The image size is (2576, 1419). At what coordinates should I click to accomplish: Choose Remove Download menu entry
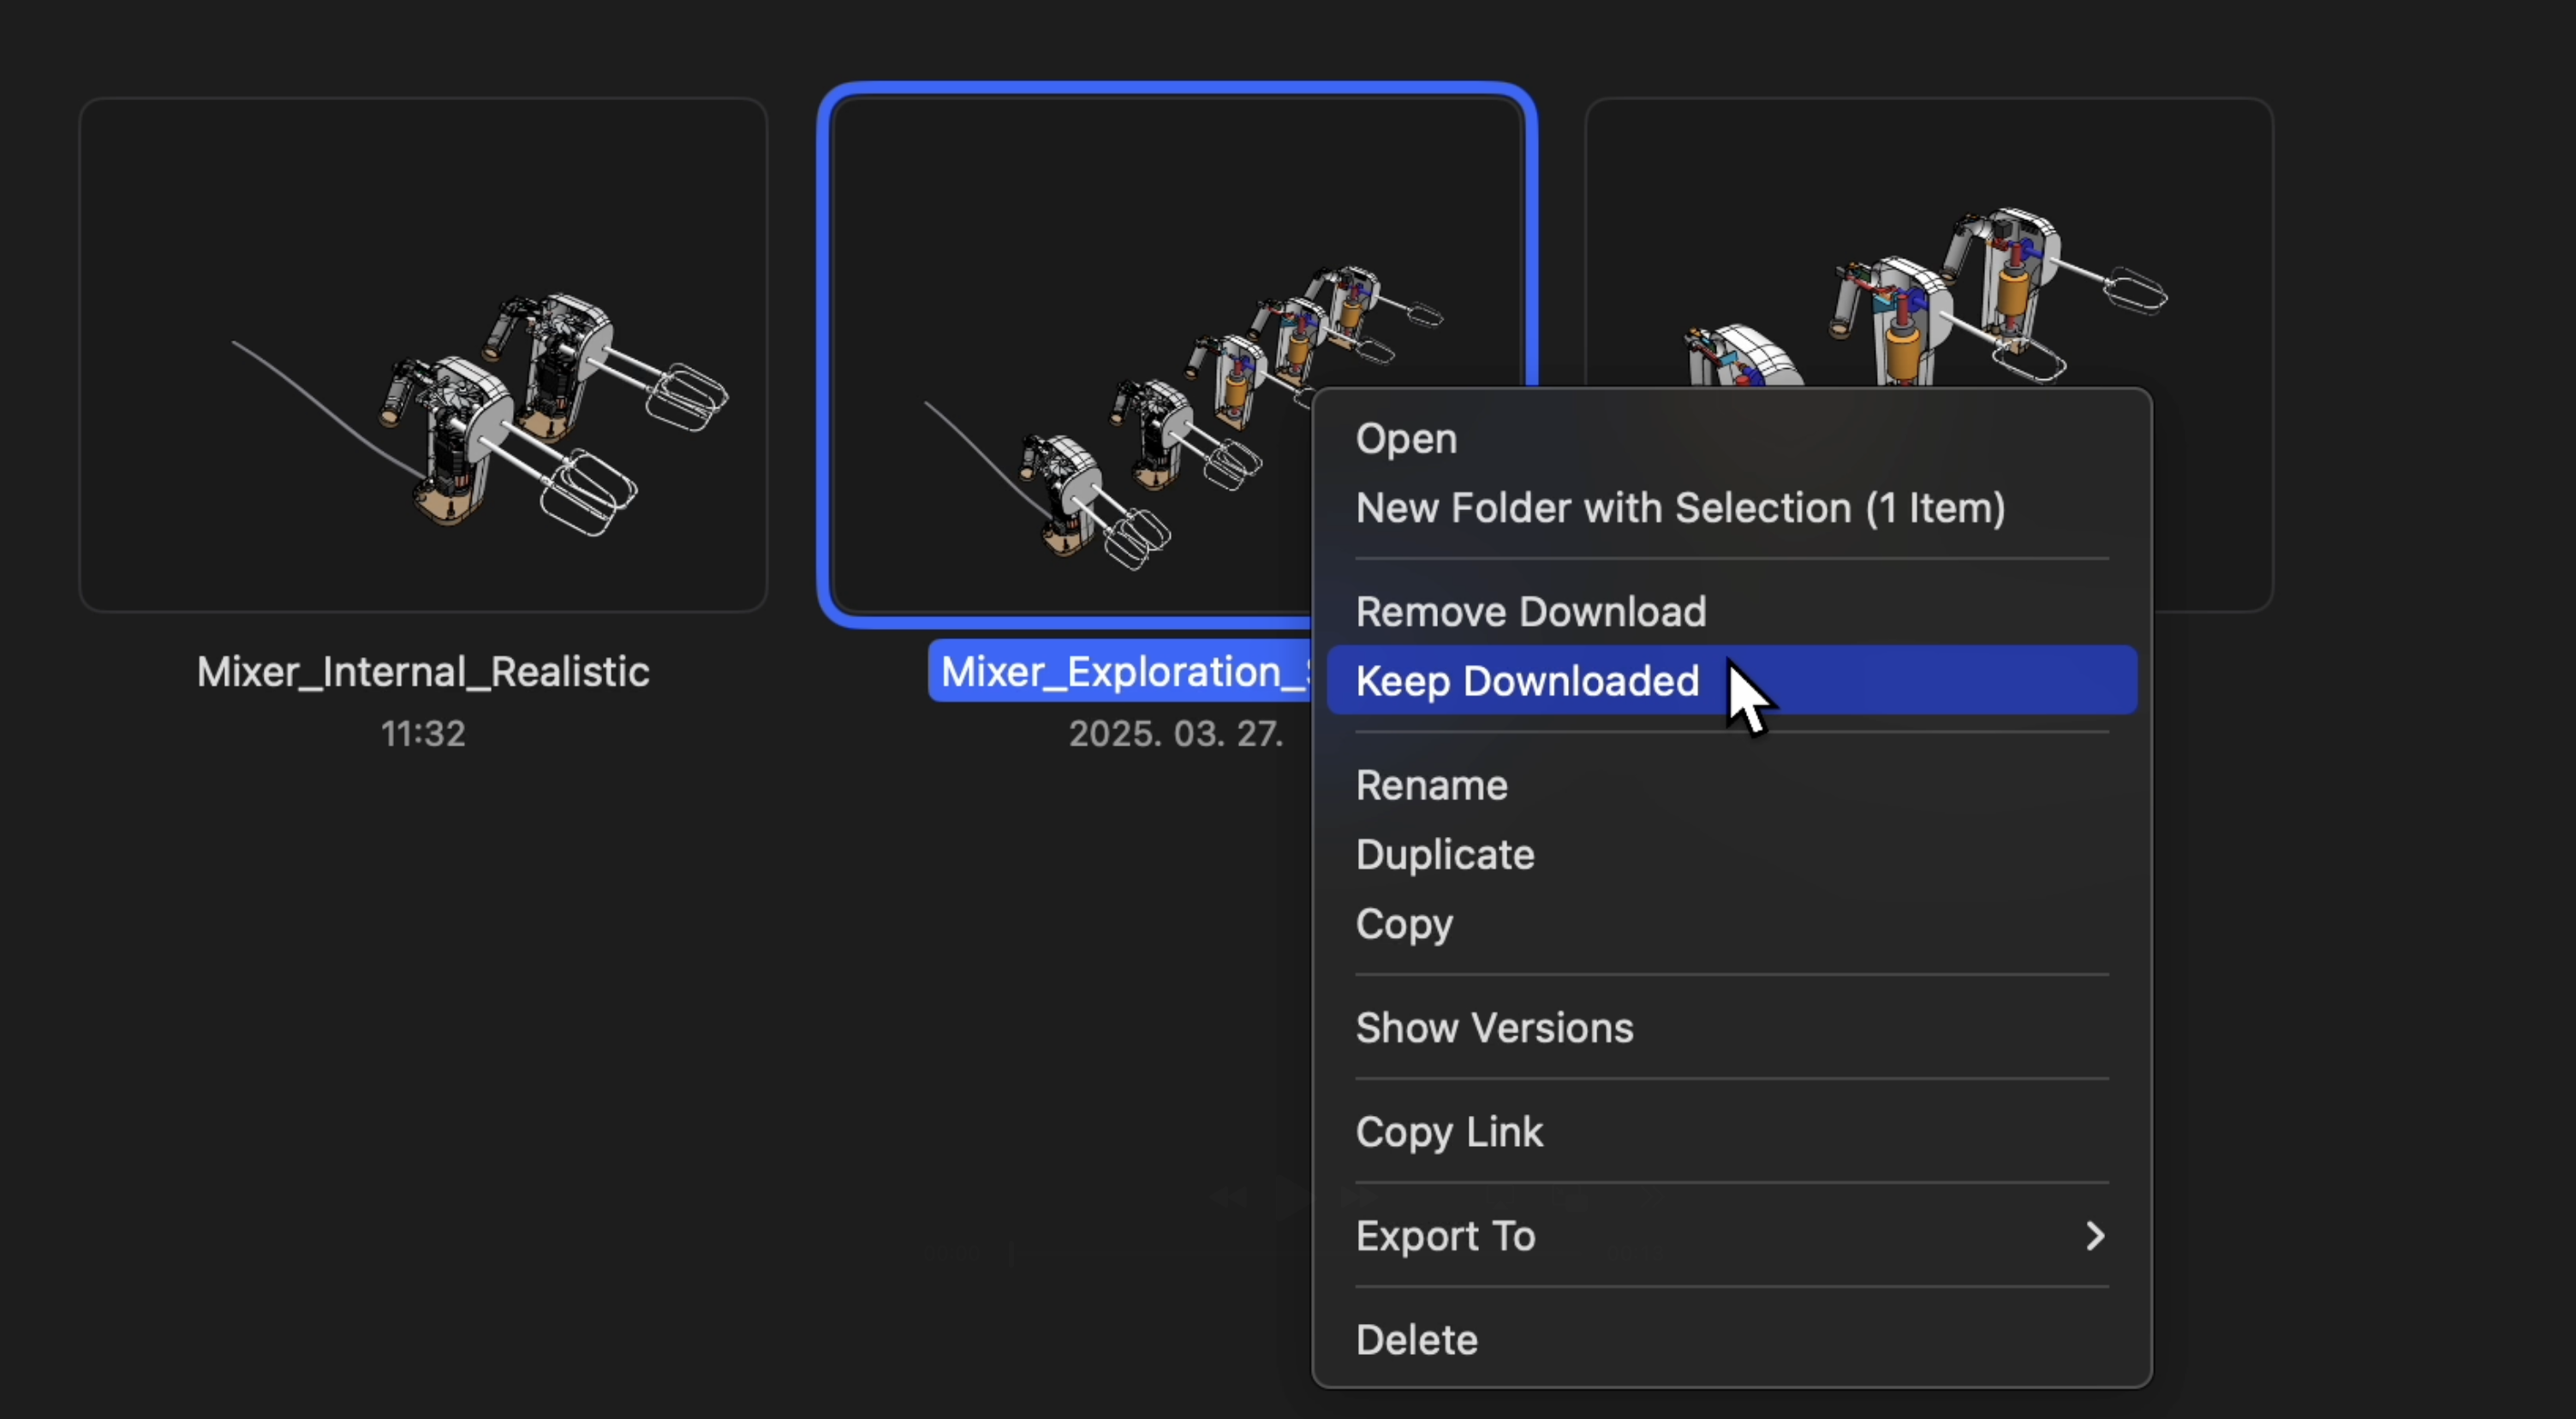click(1731, 612)
